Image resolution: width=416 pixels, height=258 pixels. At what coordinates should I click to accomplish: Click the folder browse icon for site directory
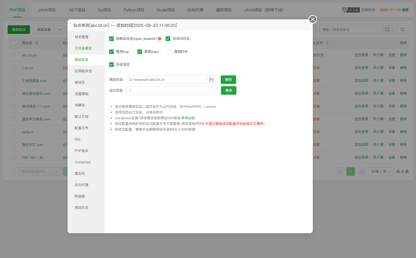[211, 80]
